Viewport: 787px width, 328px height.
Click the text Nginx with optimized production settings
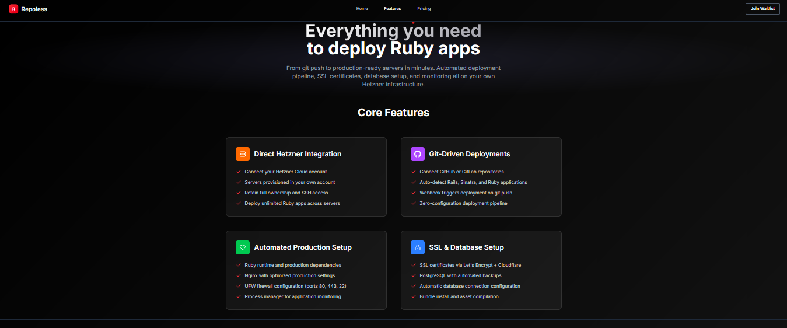tap(290, 275)
